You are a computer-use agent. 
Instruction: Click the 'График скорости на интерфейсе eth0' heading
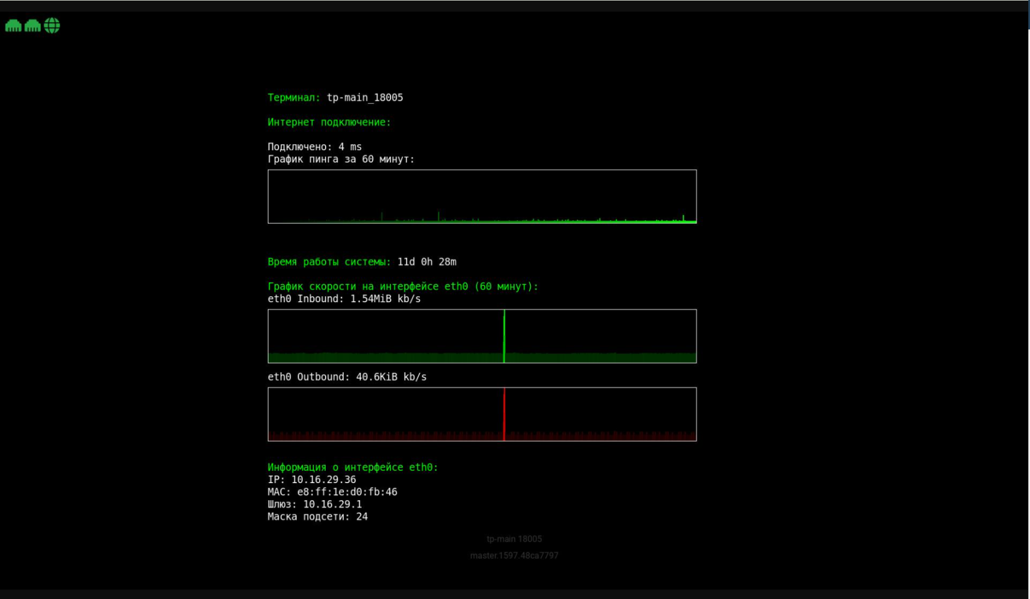point(403,286)
